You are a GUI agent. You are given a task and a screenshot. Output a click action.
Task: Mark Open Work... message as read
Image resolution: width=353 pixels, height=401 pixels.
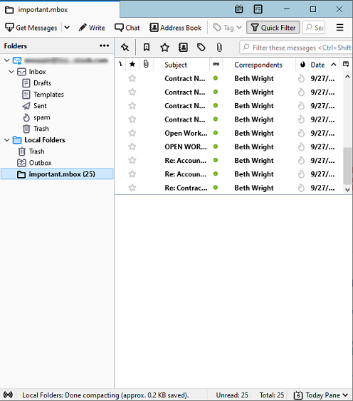[216, 133]
